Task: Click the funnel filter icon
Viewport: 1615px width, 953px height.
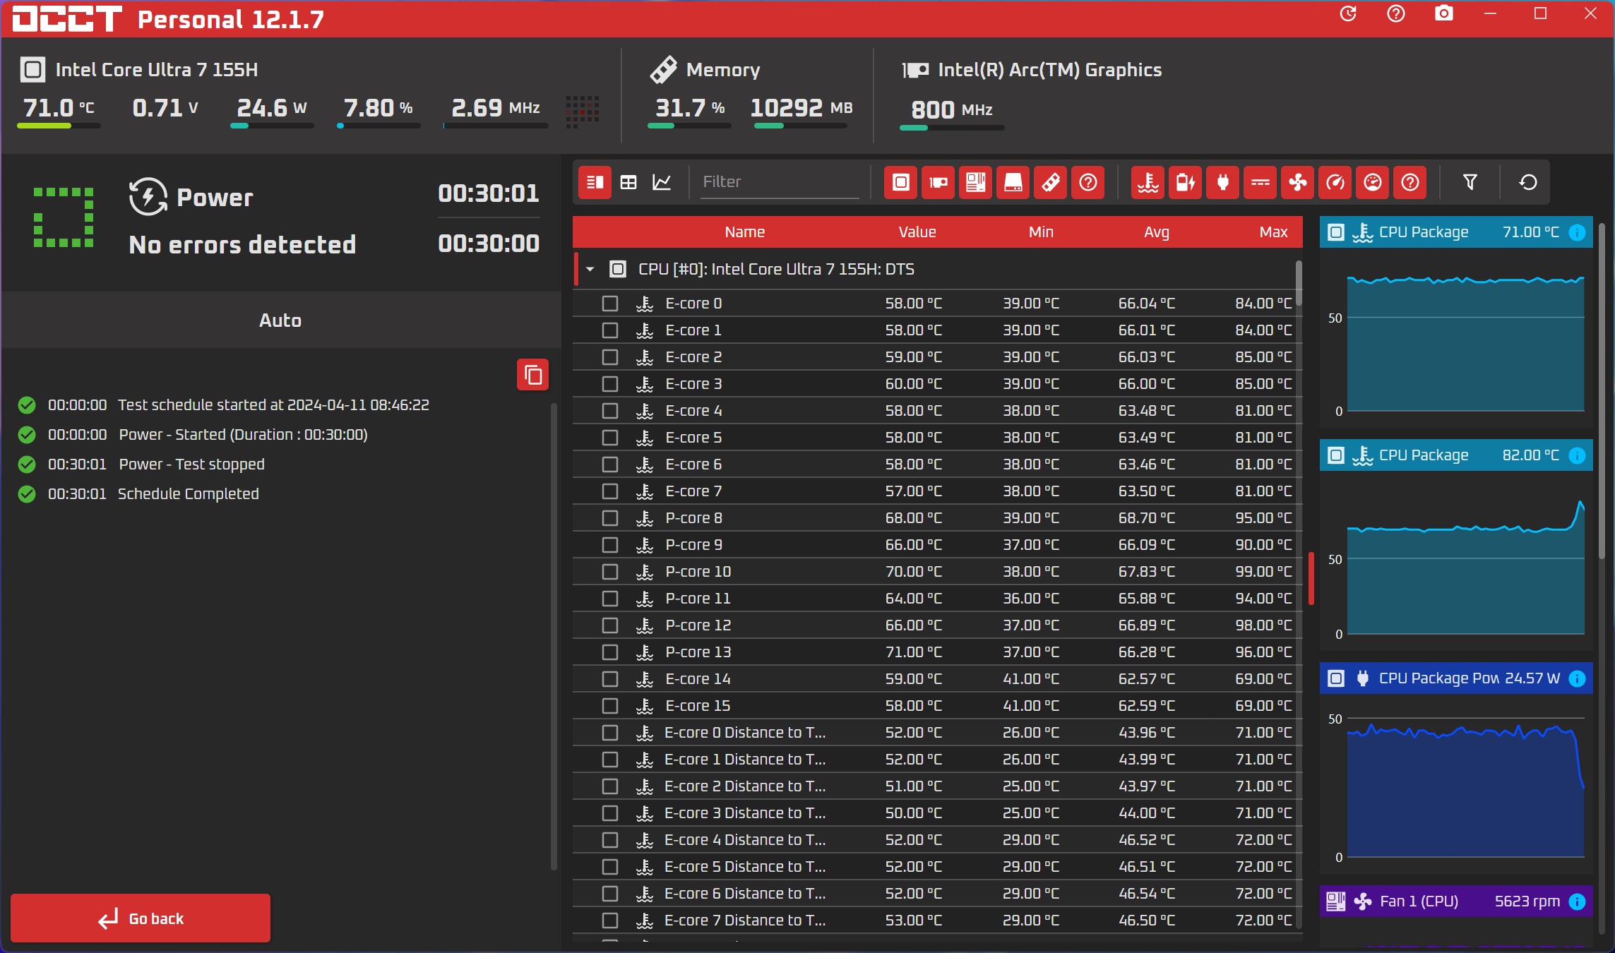Action: tap(1470, 183)
